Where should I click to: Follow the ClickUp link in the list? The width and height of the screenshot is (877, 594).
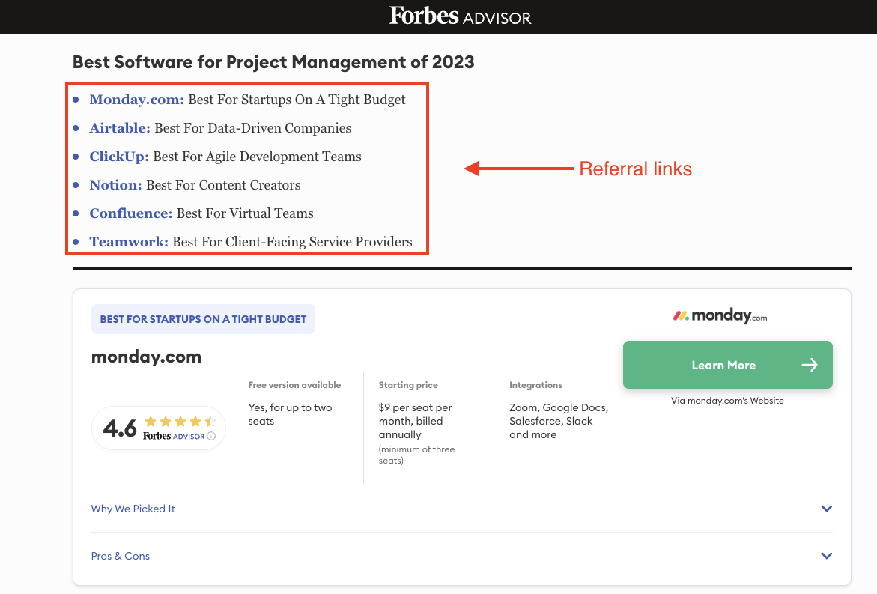[x=119, y=157]
